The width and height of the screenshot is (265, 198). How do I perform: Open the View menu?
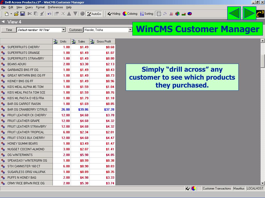[19, 7]
